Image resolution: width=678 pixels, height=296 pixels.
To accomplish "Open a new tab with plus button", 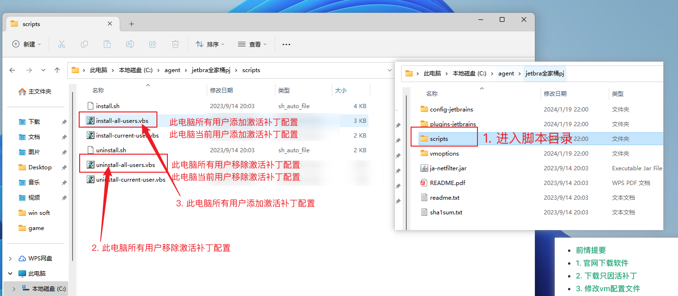I will [x=132, y=24].
